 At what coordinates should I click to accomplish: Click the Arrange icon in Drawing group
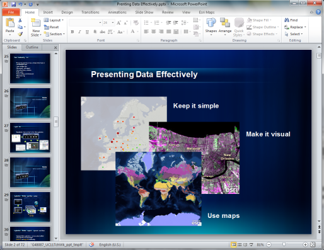[225, 23]
